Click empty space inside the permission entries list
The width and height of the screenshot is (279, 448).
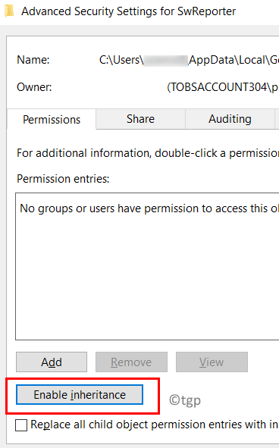coord(147,280)
